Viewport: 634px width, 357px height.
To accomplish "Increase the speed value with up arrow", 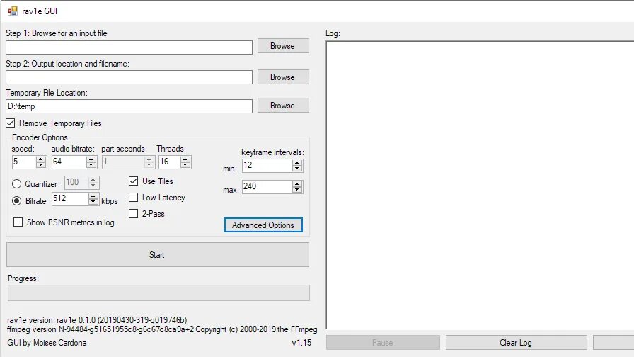I will [x=40, y=159].
